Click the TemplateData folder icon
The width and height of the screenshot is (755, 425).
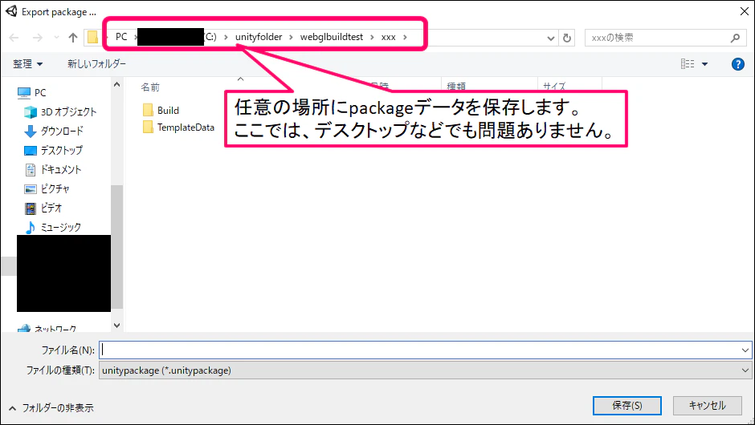(x=148, y=127)
